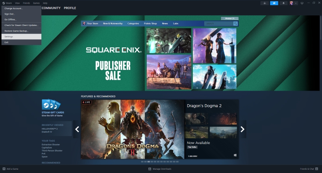Open the Cloud and Zack artwork thumbnail
Image resolution: width=322 pixels, height=173 pixels.
[214, 46]
